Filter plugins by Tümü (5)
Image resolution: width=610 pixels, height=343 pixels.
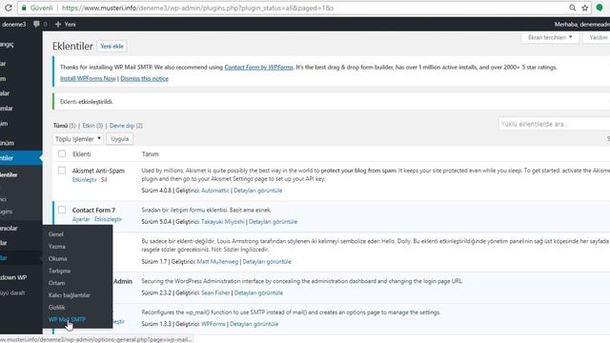[64, 126]
